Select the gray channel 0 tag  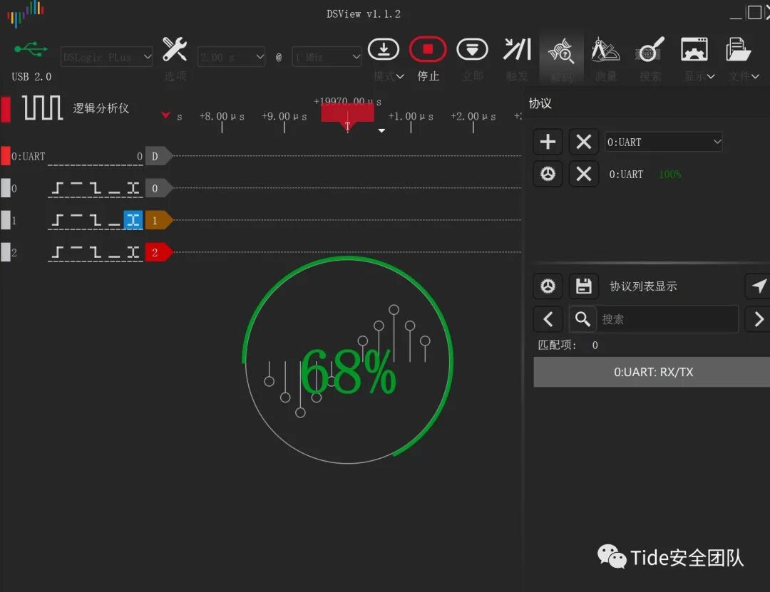click(x=158, y=188)
